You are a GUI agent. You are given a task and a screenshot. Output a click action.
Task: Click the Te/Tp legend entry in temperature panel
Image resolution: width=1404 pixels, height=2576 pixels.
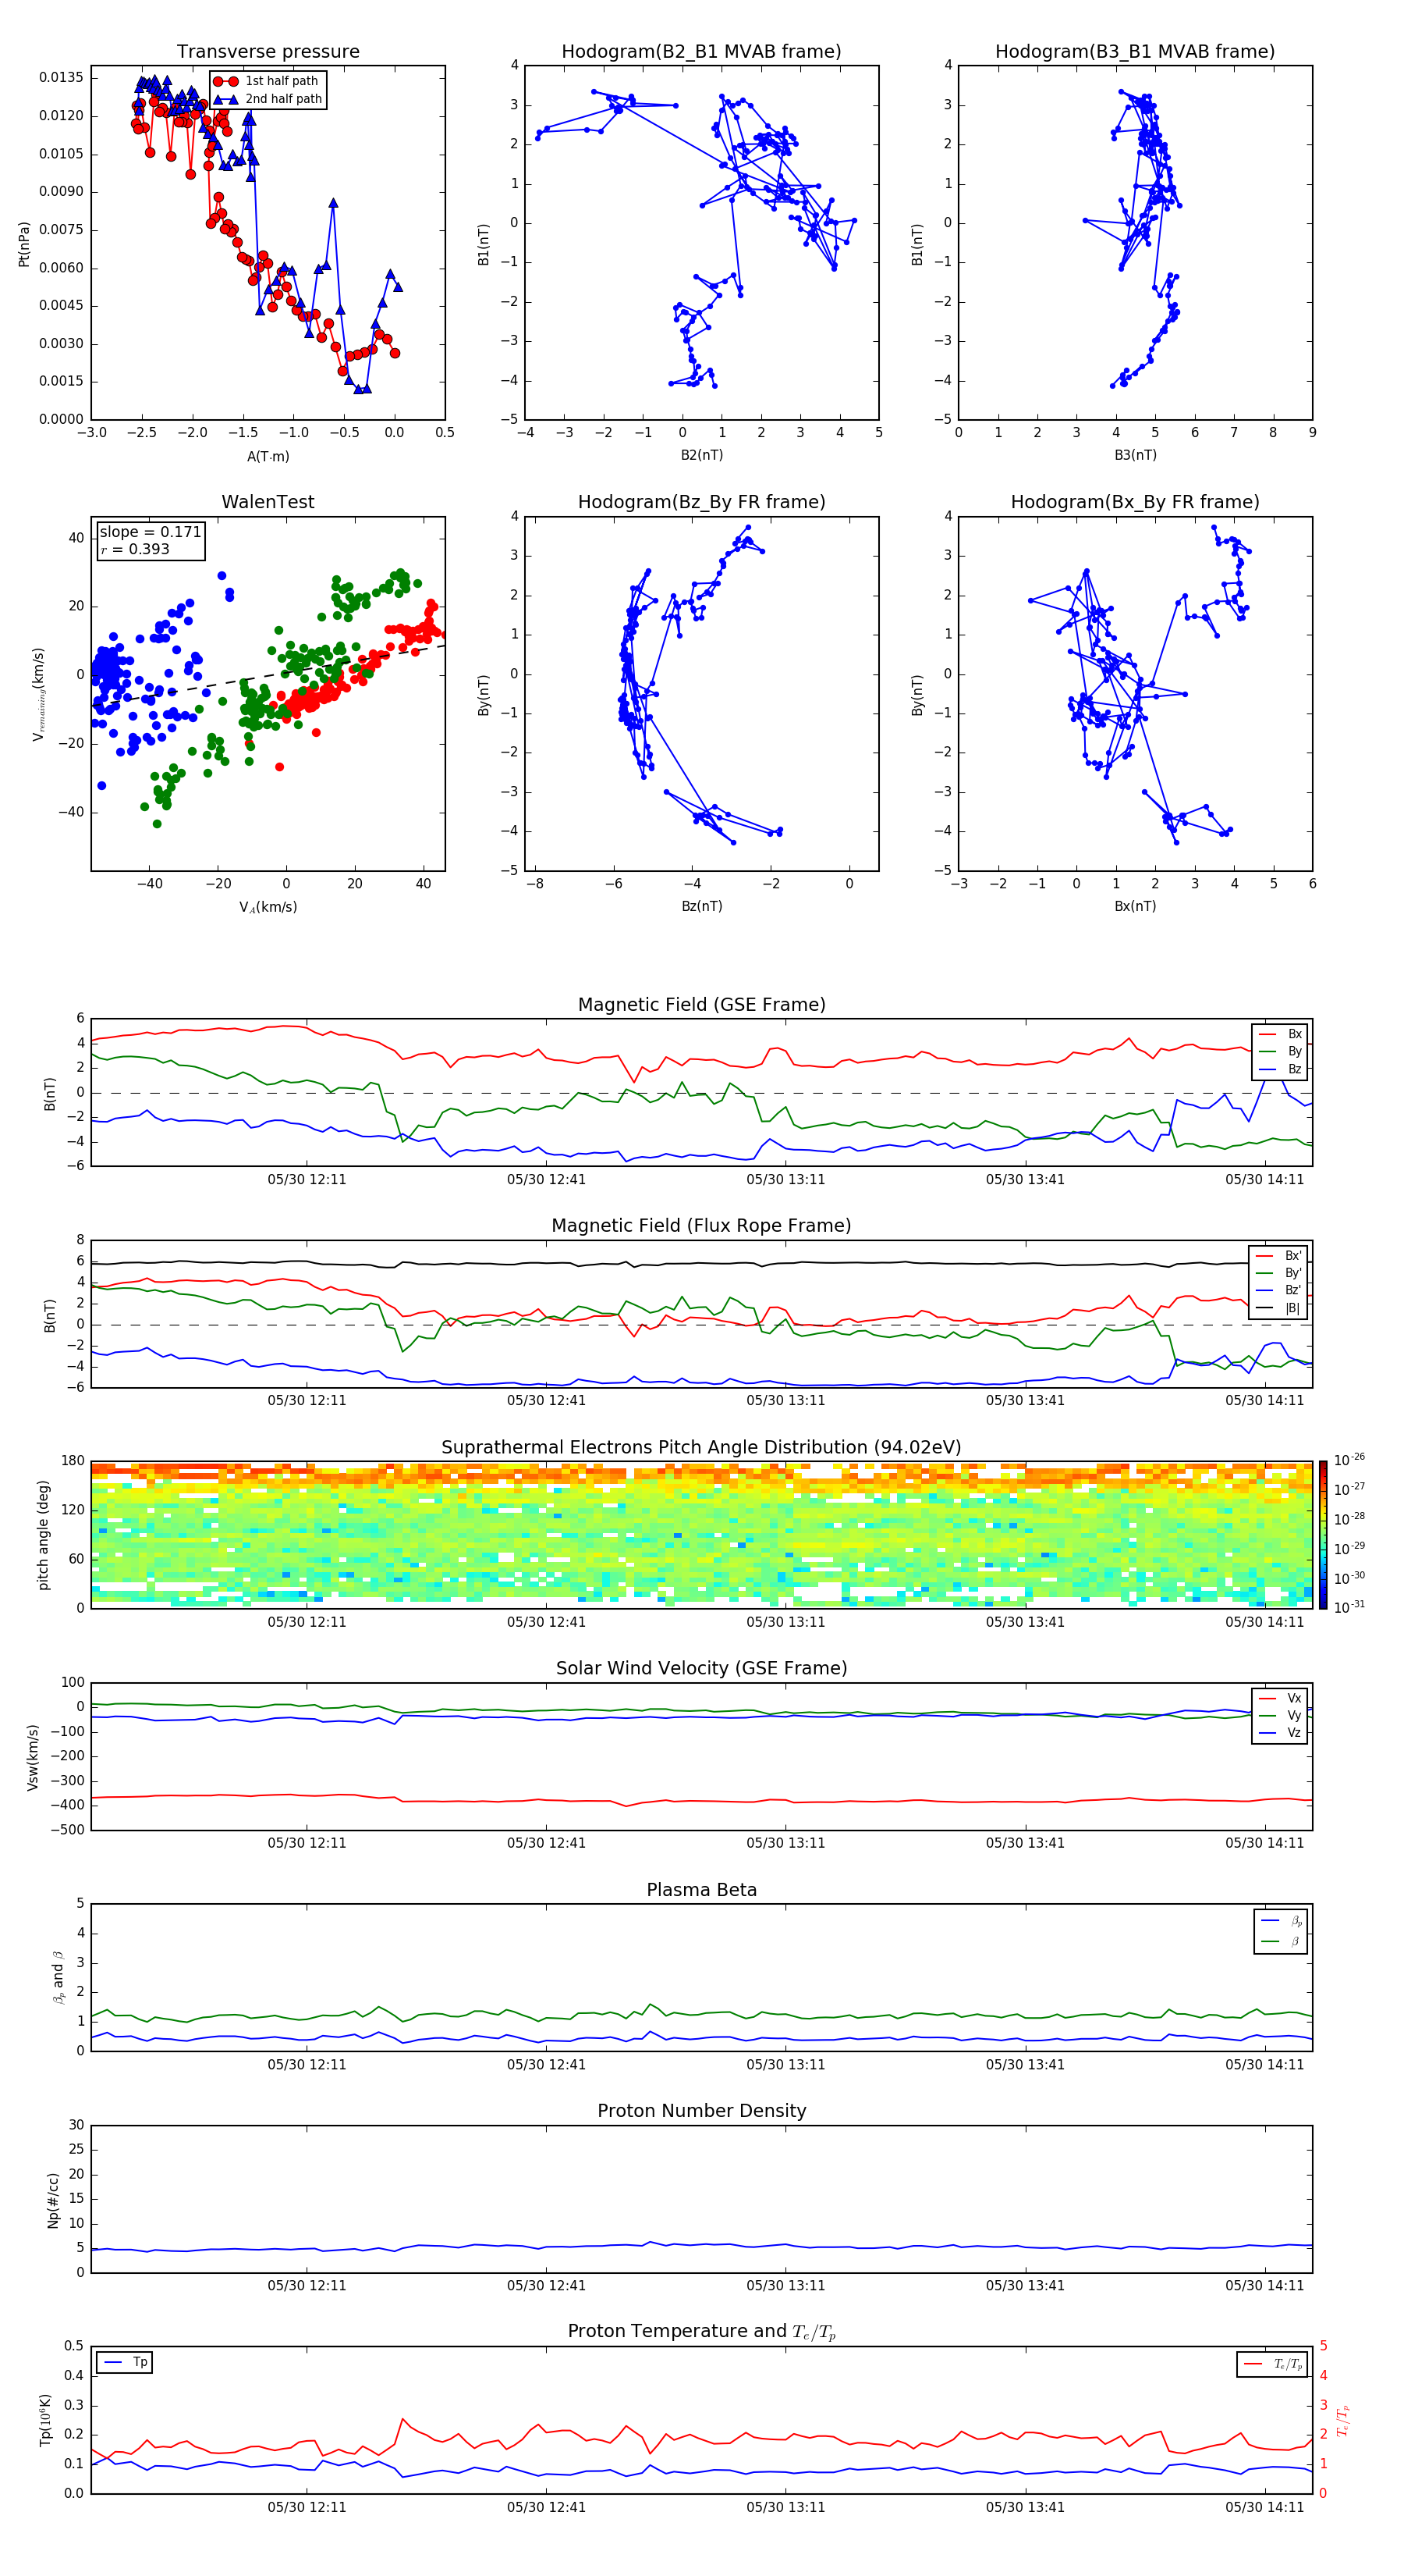click(1273, 2364)
